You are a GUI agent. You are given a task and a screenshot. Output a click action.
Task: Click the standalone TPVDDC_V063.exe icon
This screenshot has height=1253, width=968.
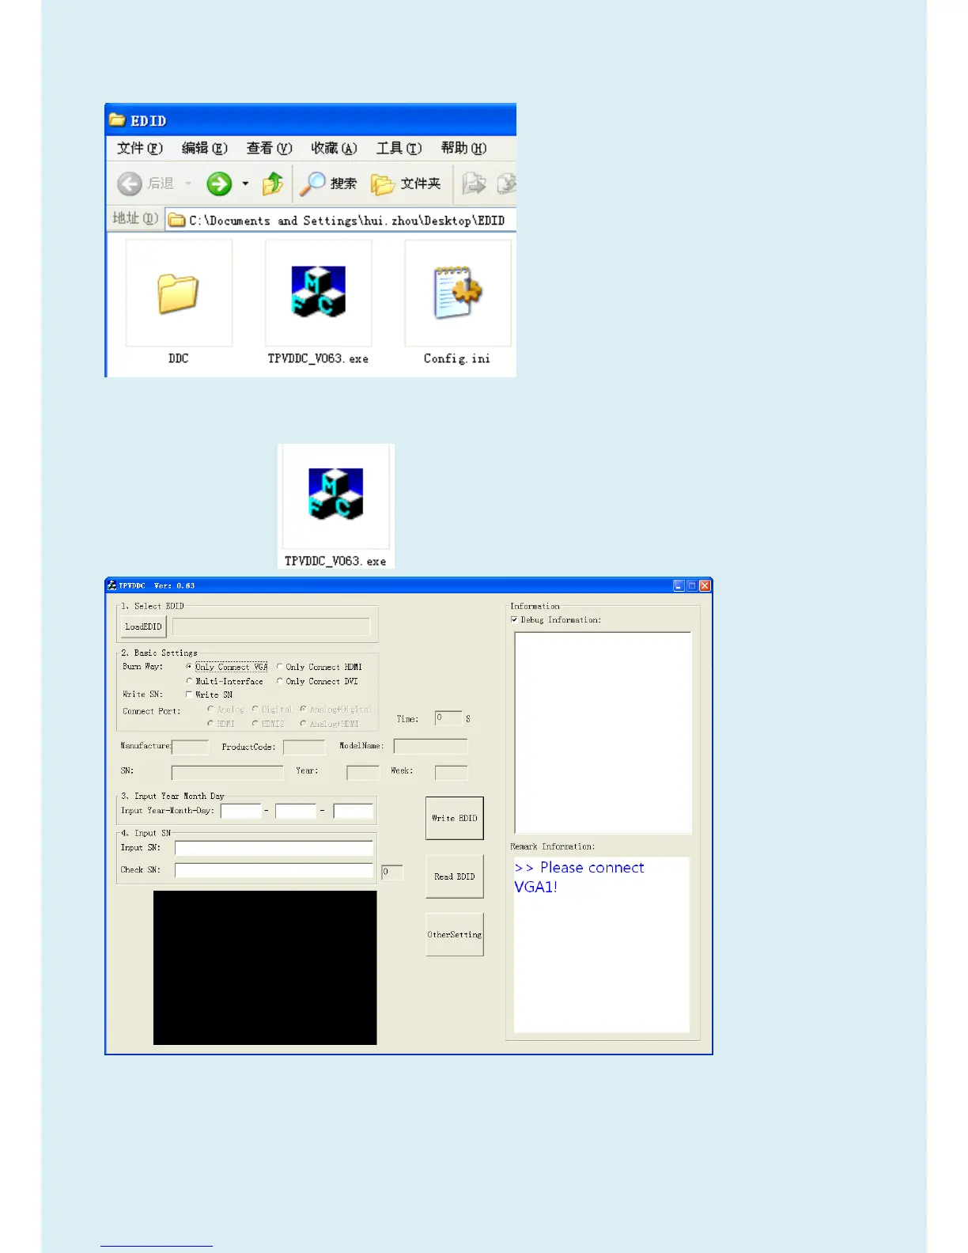tap(335, 494)
